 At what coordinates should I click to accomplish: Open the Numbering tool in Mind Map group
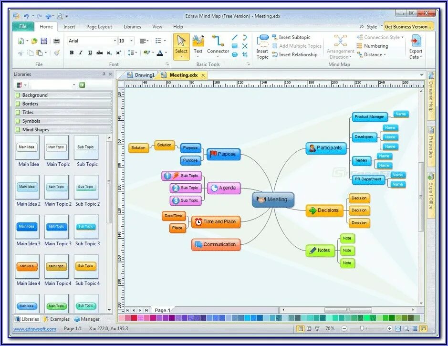[x=376, y=46]
